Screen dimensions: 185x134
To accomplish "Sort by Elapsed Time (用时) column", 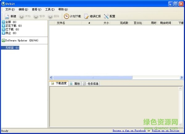I will coord(150,23).
